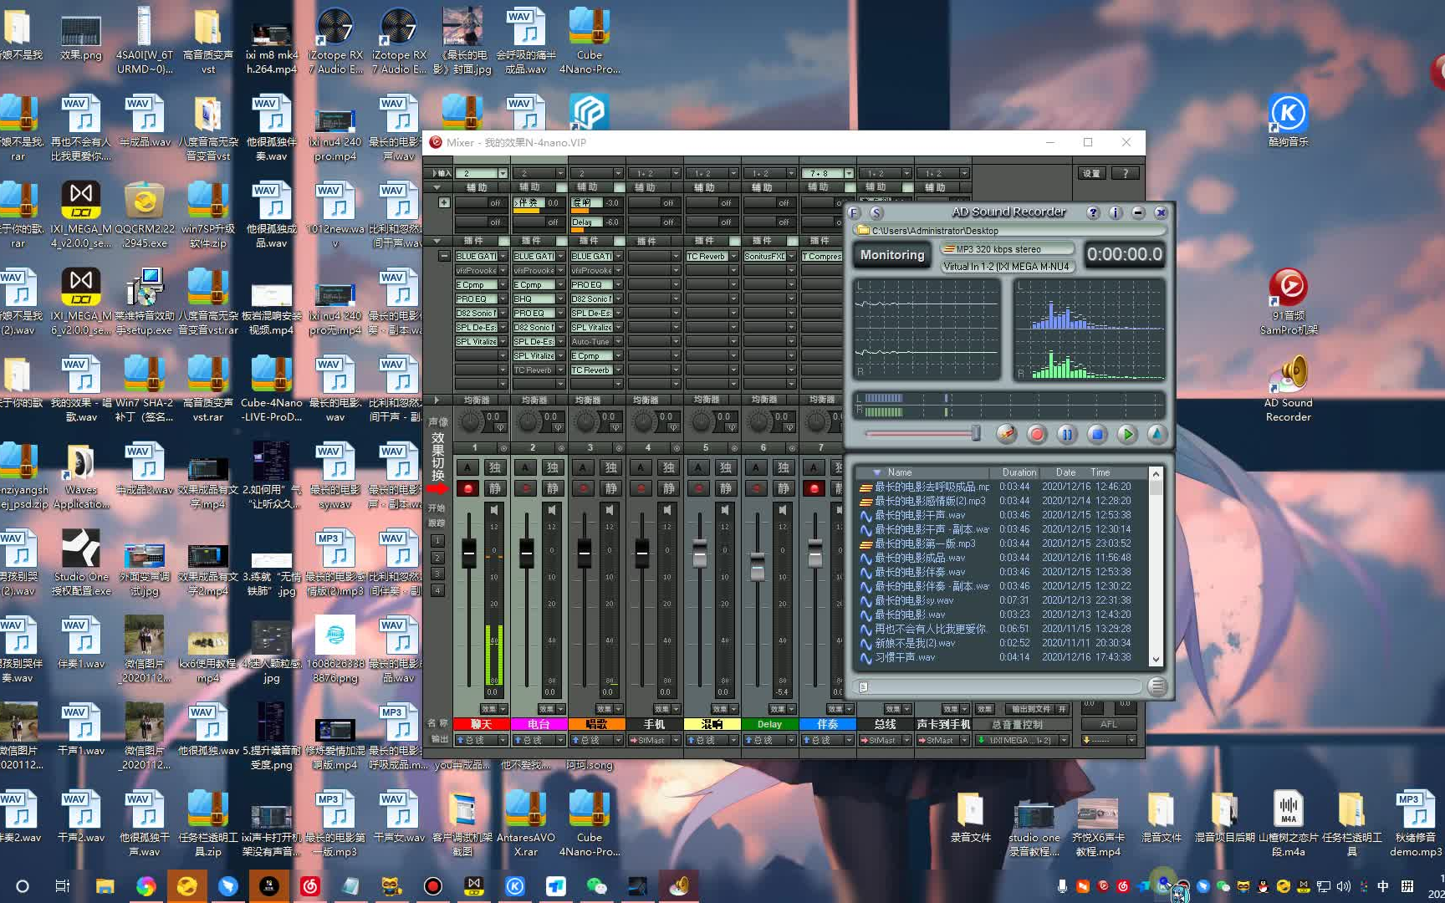Click the mixer help '?' button
Screen dimensions: 1445x903
point(1126,173)
